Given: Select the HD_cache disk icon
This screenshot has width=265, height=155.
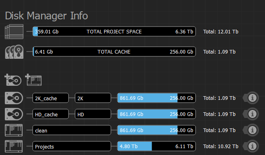Looking at the screenshot, I should [14, 114].
